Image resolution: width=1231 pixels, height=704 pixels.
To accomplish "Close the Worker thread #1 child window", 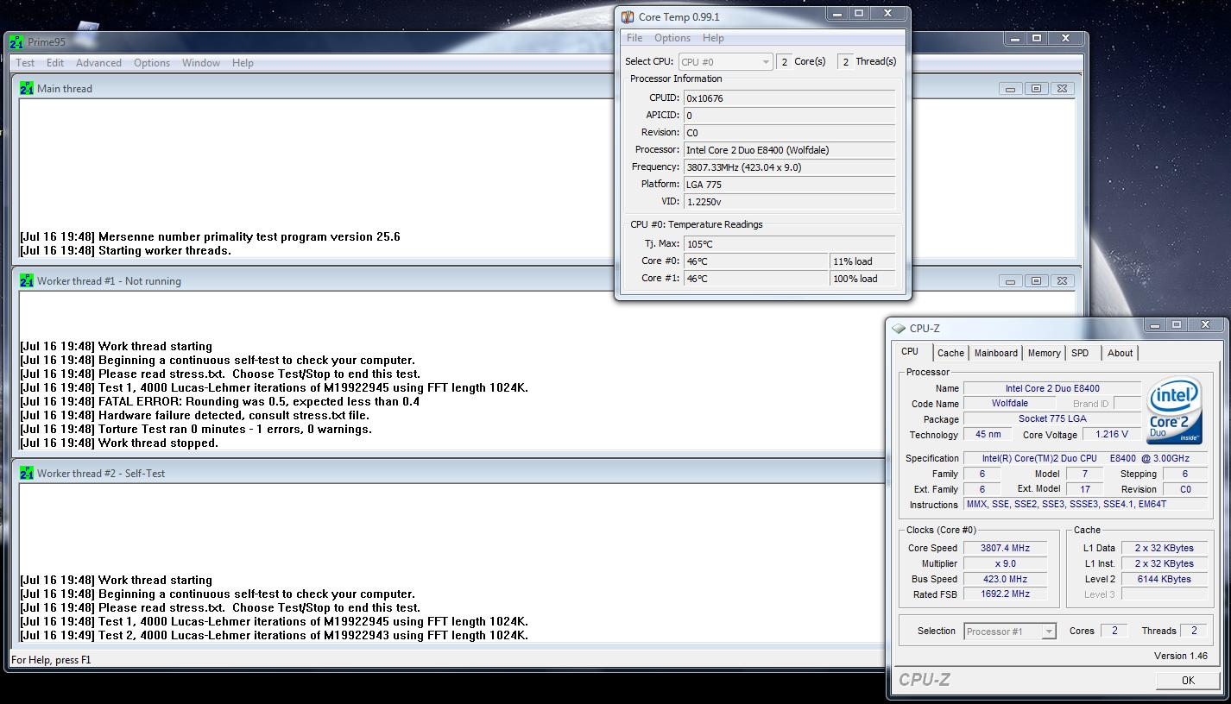I will click(x=1063, y=281).
